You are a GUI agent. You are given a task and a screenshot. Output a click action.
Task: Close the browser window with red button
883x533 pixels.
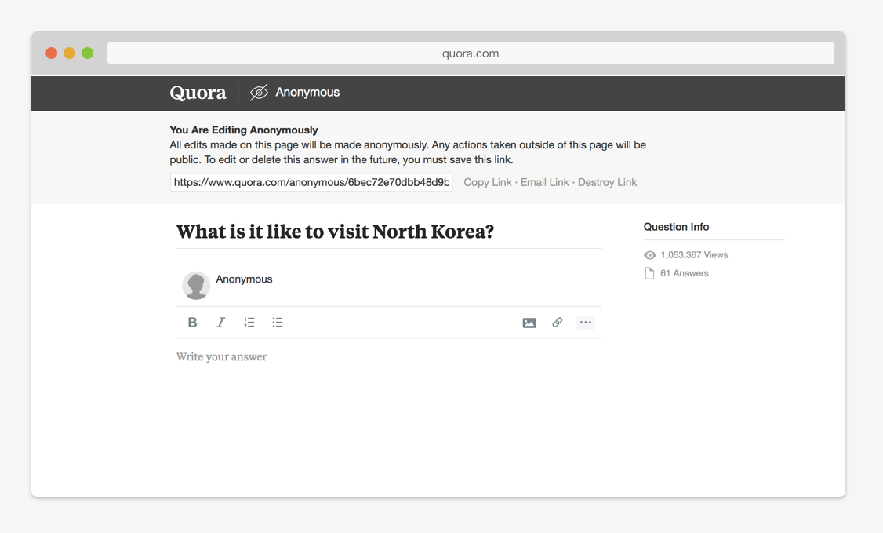[x=51, y=53]
